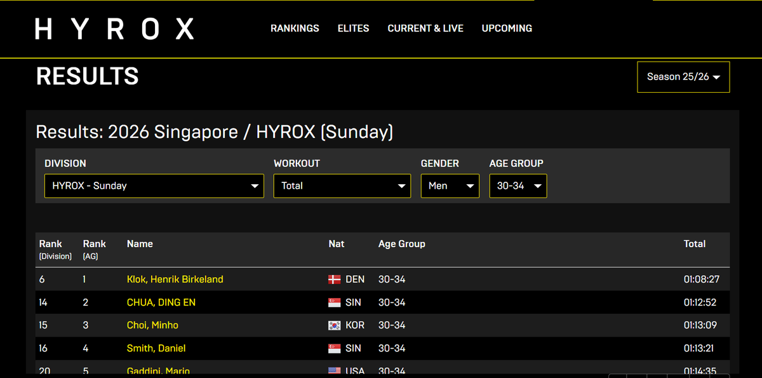Viewport: 762px width, 378px height.
Task: Expand the Division dropdown HYROX - Sunday
Action: pyautogui.click(x=154, y=186)
